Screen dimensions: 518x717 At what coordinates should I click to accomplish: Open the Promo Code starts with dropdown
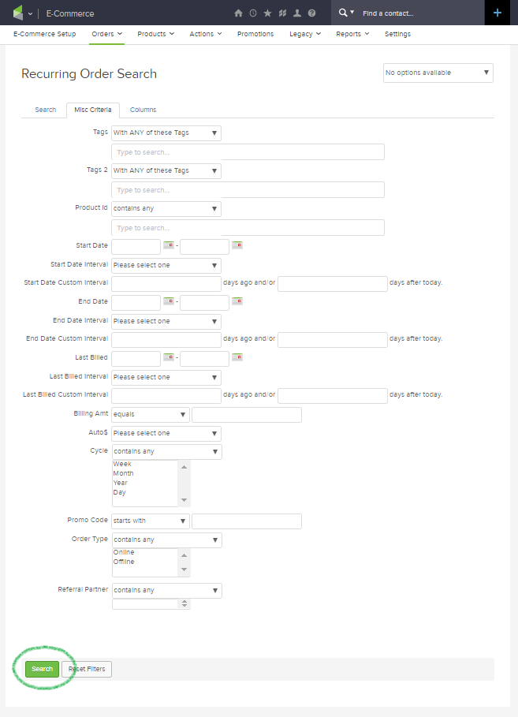tap(151, 521)
